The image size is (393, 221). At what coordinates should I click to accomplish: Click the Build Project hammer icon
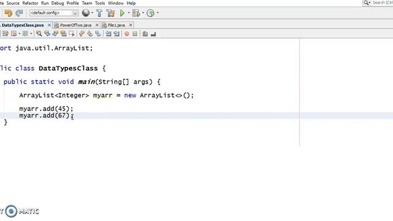click(x=99, y=13)
